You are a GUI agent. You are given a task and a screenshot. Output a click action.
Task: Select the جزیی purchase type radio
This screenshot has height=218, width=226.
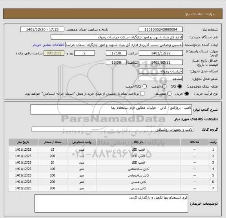coord(187,94)
